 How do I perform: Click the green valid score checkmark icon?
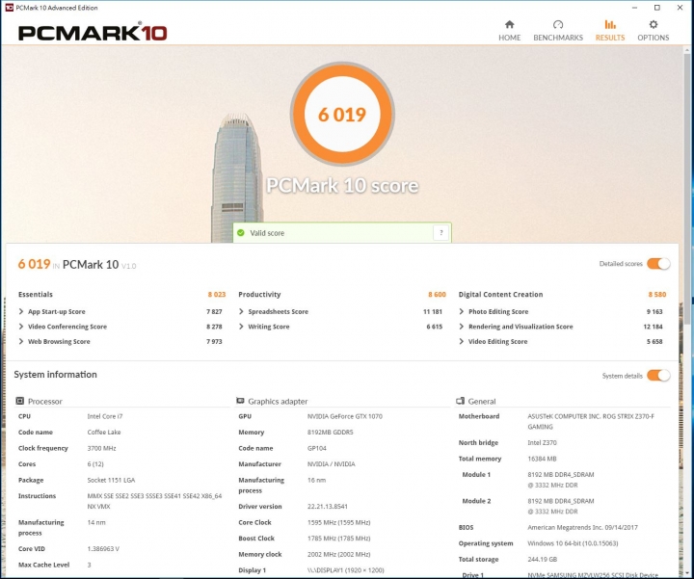click(x=241, y=233)
